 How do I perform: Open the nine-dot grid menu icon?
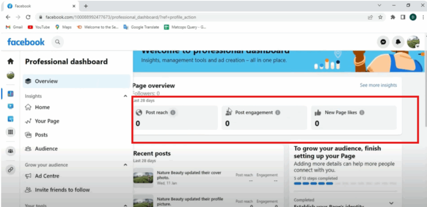pos(10,132)
